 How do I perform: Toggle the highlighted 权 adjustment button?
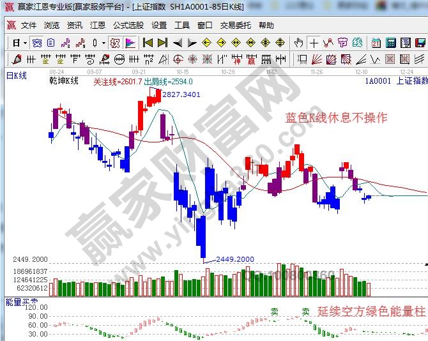[115, 43]
